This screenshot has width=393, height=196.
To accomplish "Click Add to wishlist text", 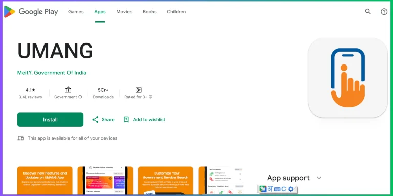I will click(x=149, y=120).
